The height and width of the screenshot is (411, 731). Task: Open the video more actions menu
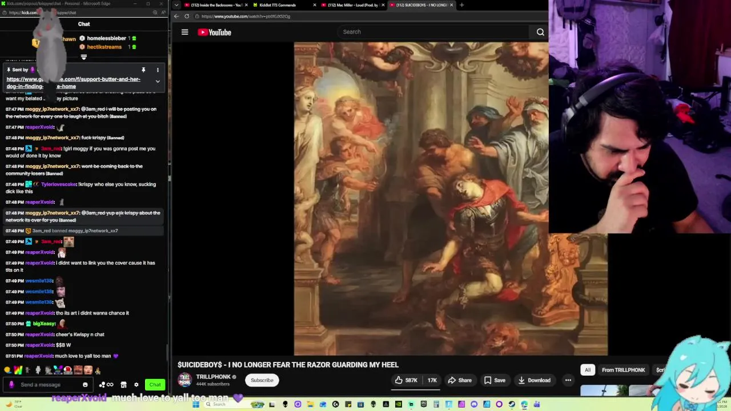click(x=568, y=380)
